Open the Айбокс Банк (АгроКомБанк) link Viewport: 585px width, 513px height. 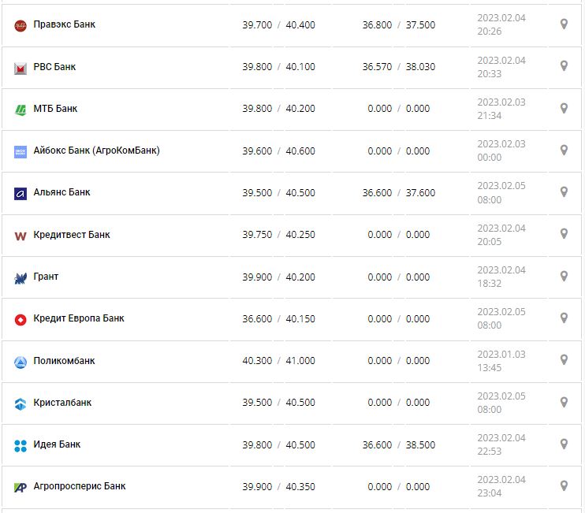(96, 150)
